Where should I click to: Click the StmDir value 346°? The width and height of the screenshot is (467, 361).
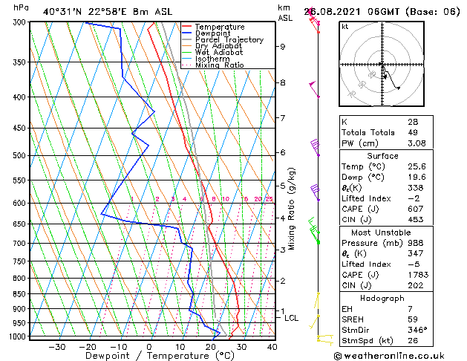click(417, 330)
